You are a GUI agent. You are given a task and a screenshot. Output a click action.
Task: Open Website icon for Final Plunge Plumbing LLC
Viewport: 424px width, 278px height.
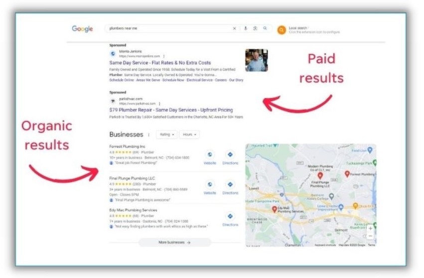coord(210,184)
